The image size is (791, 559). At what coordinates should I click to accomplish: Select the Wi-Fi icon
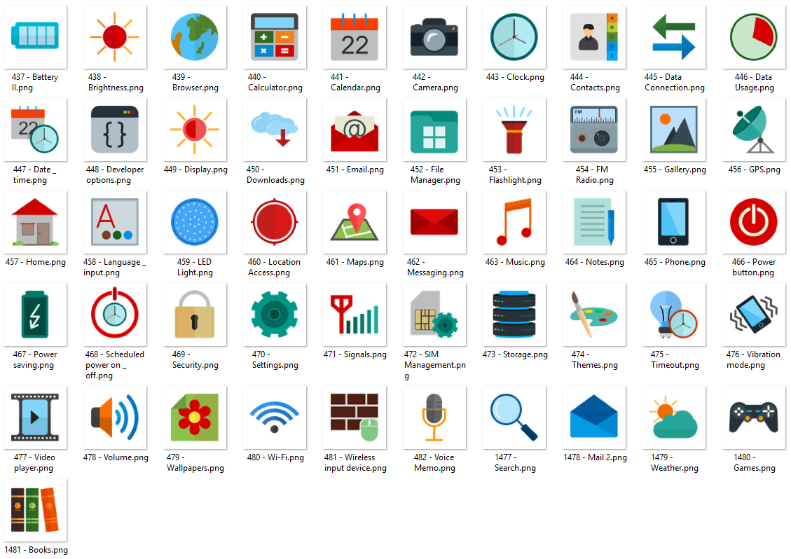click(275, 417)
